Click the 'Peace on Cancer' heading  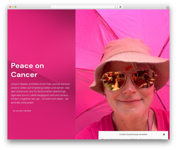pyautogui.click(x=27, y=70)
